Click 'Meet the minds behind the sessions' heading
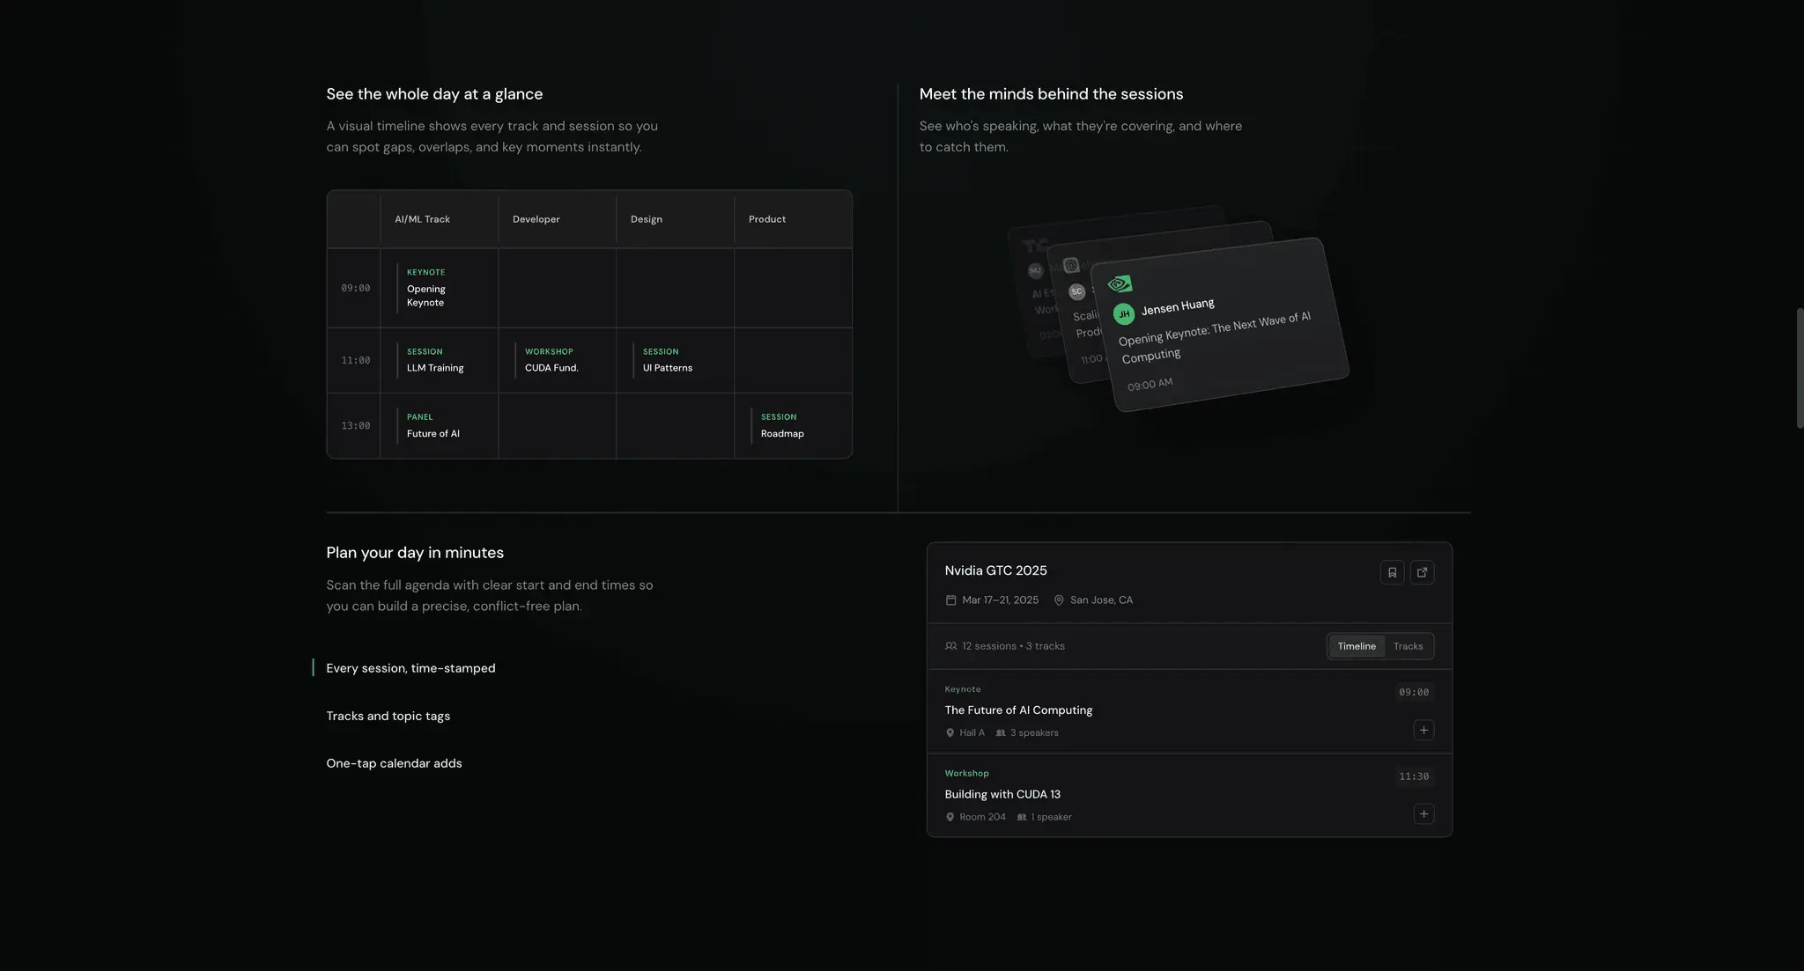The image size is (1804, 971). click(x=1051, y=94)
